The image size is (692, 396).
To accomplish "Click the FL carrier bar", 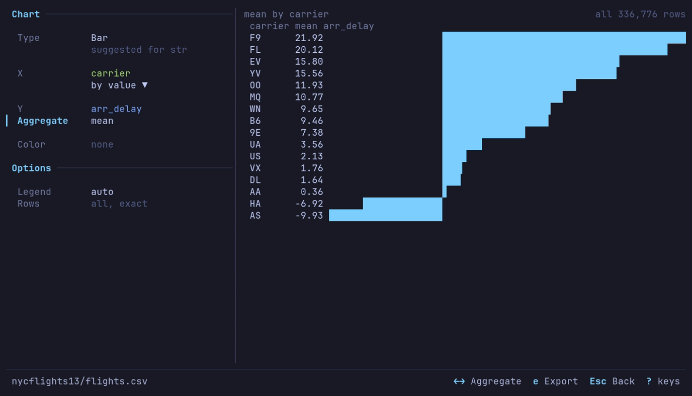I will [x=555, y=50].
